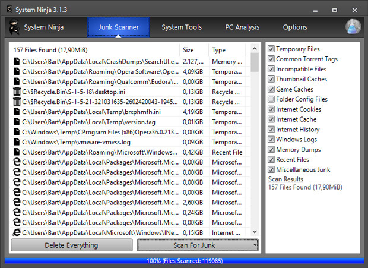Click file icon of CProgram Files Opera36 row

(17, 132)
